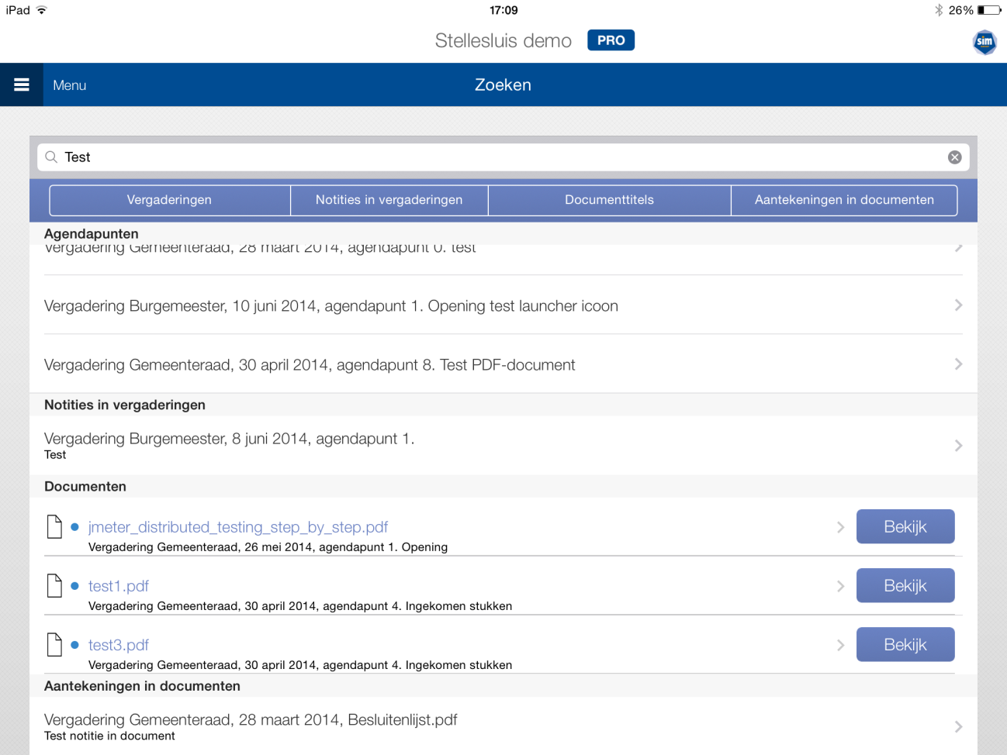The image size is (1007, 755).
Task: Tap the PRO badge
Action: point(611,40)
